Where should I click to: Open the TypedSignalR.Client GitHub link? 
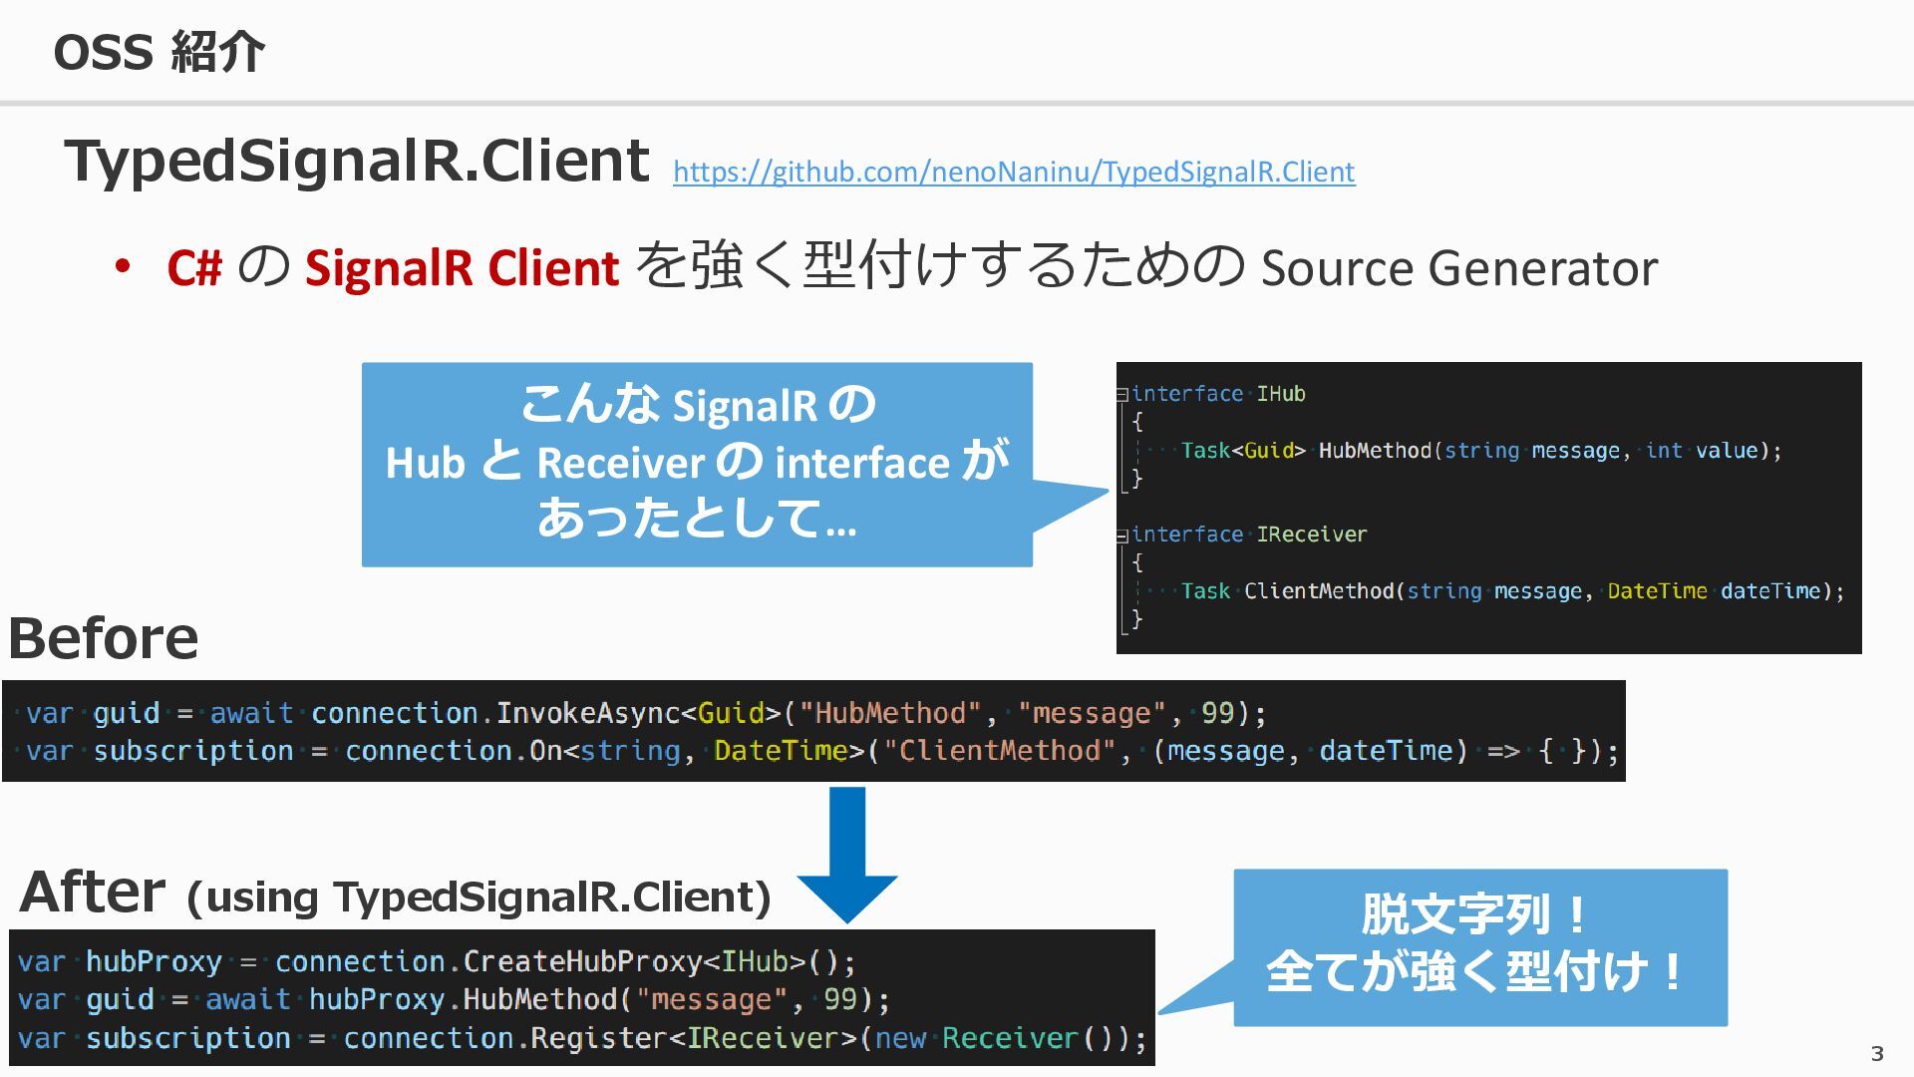[1013, 173]
